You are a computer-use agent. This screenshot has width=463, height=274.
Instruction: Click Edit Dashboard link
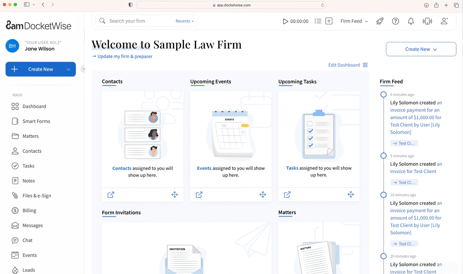pos(348,65)
